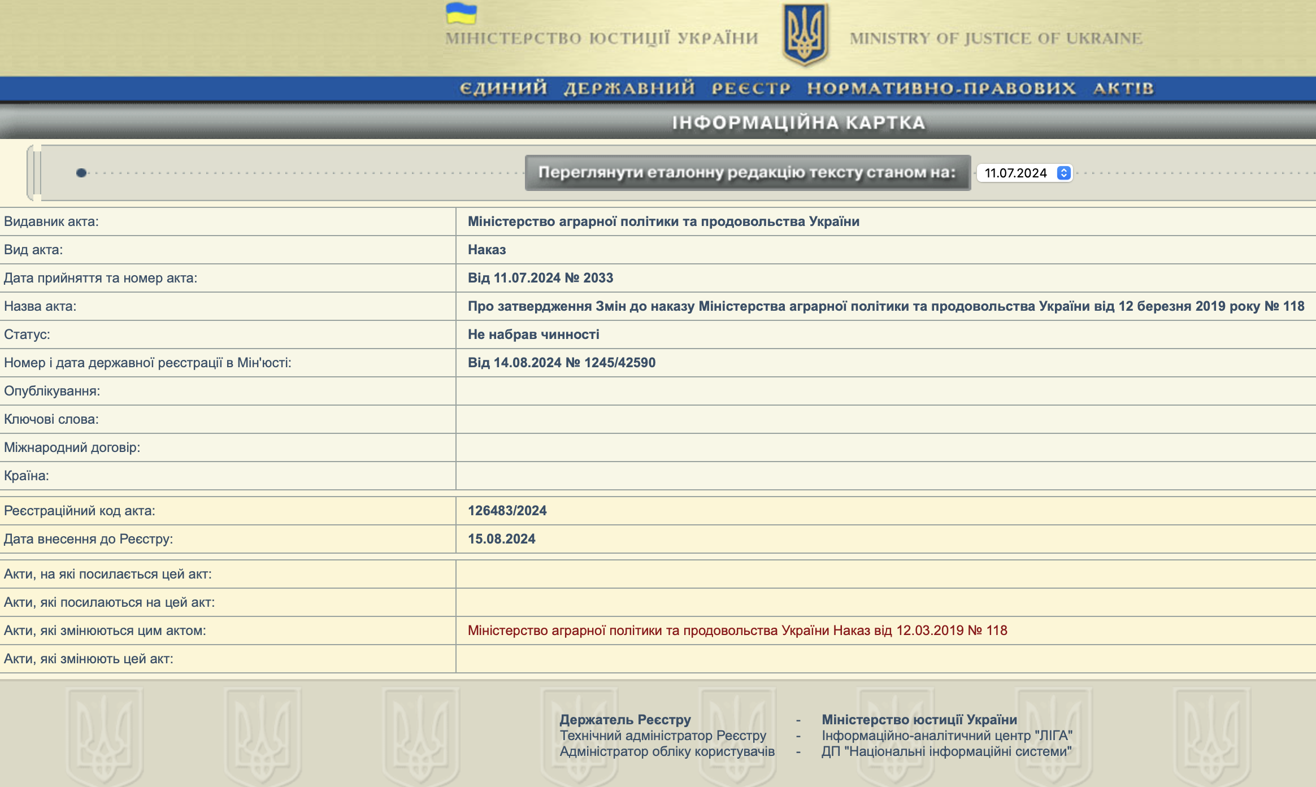Click 'Інформаційно-аналітичний центр "ЛІГА"' in footer
The height and width of the screenshot is (787, 1316).
[946, 736]
